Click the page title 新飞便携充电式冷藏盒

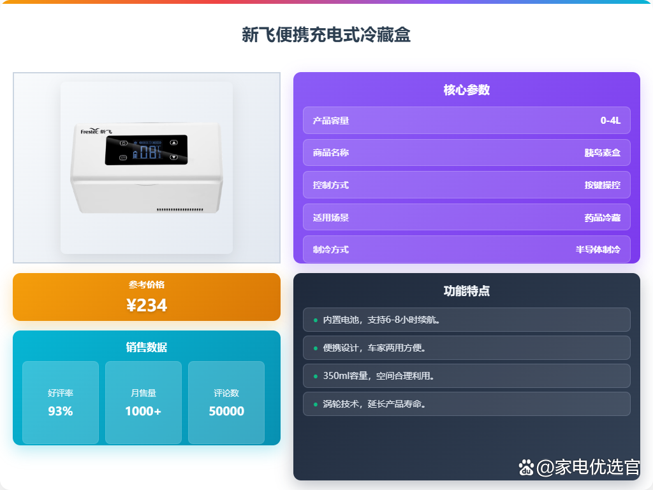point(326,34)
